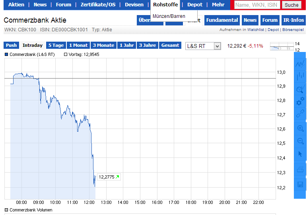Switch to the Fundamental tab
Image resolution: width=307 pixels, height=215 pixels.
pyautogui.click(x=222, y=20)
